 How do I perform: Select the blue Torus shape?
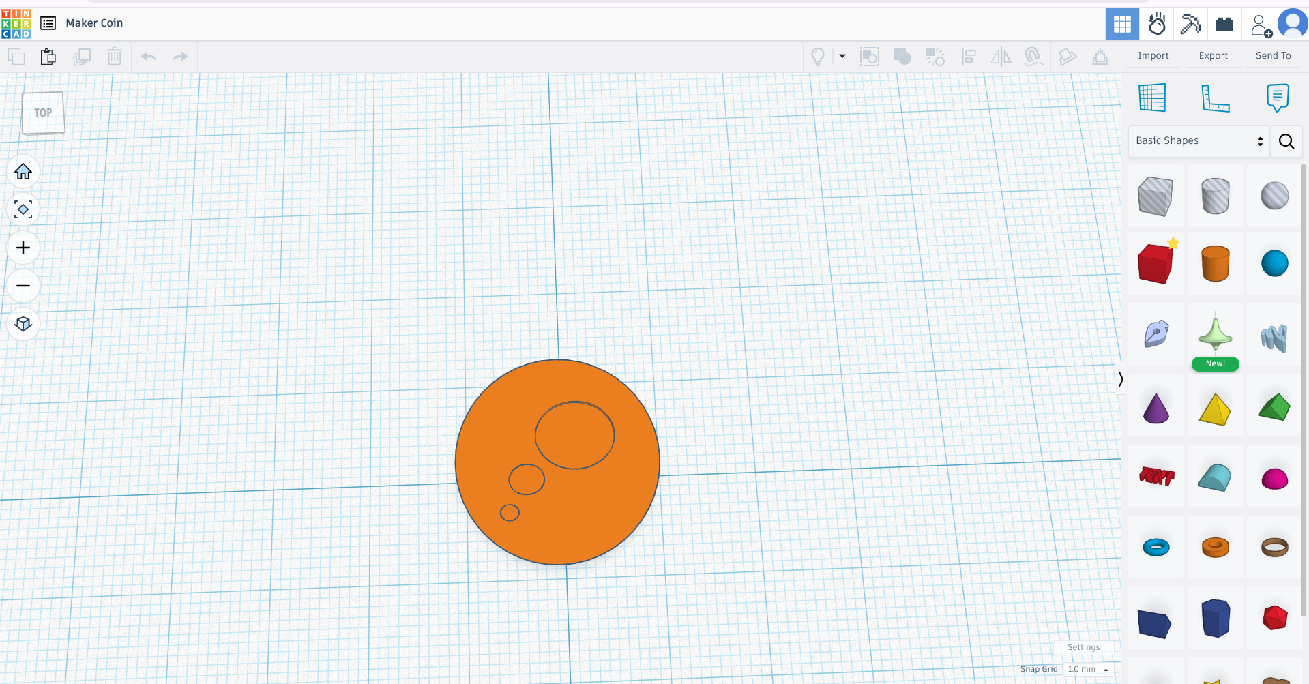pyautogui.click(x=1156, y=547)
